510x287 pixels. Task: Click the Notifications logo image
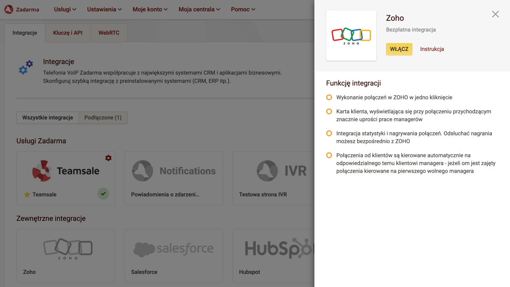[174, 171]
